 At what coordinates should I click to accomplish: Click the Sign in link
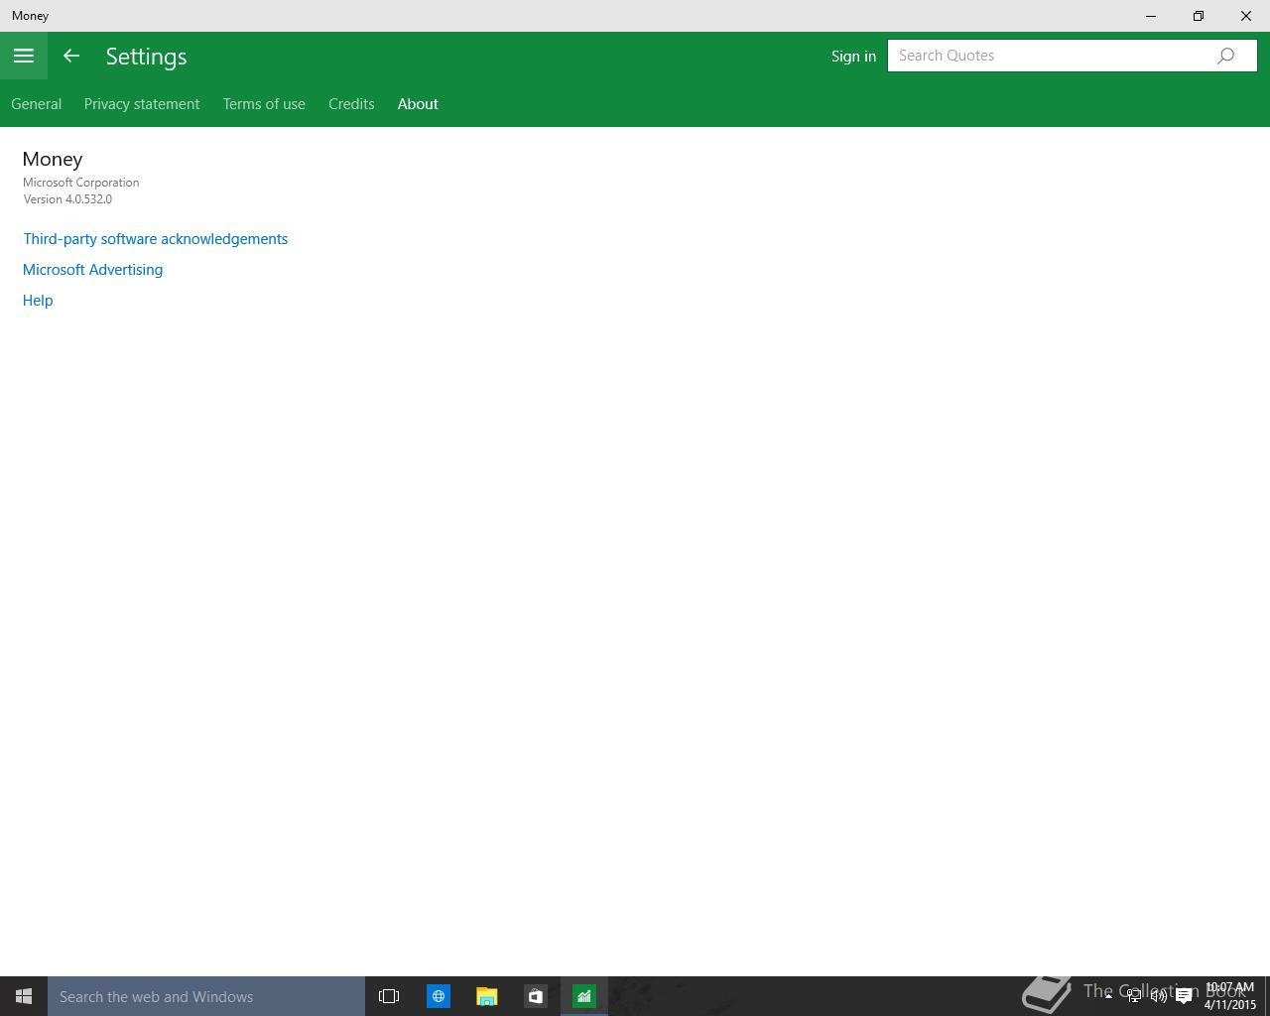(853, 56)
